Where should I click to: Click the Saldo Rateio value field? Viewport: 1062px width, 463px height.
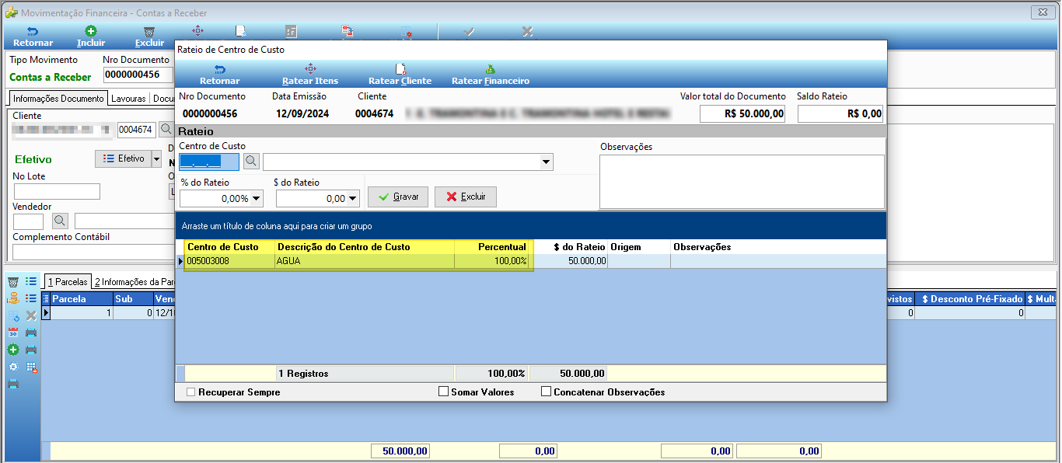(x=840, y=113)
